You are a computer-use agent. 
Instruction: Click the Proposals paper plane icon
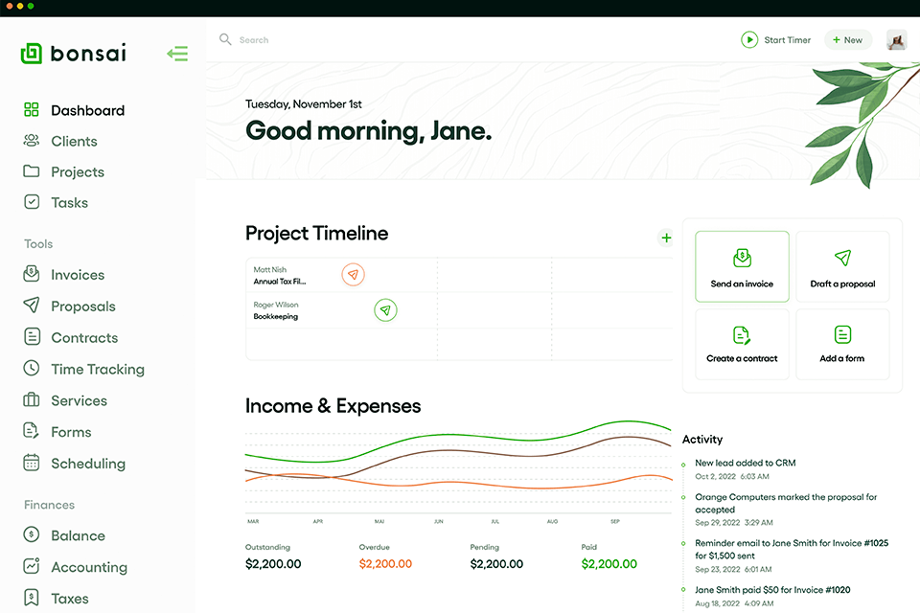(32, 306)
